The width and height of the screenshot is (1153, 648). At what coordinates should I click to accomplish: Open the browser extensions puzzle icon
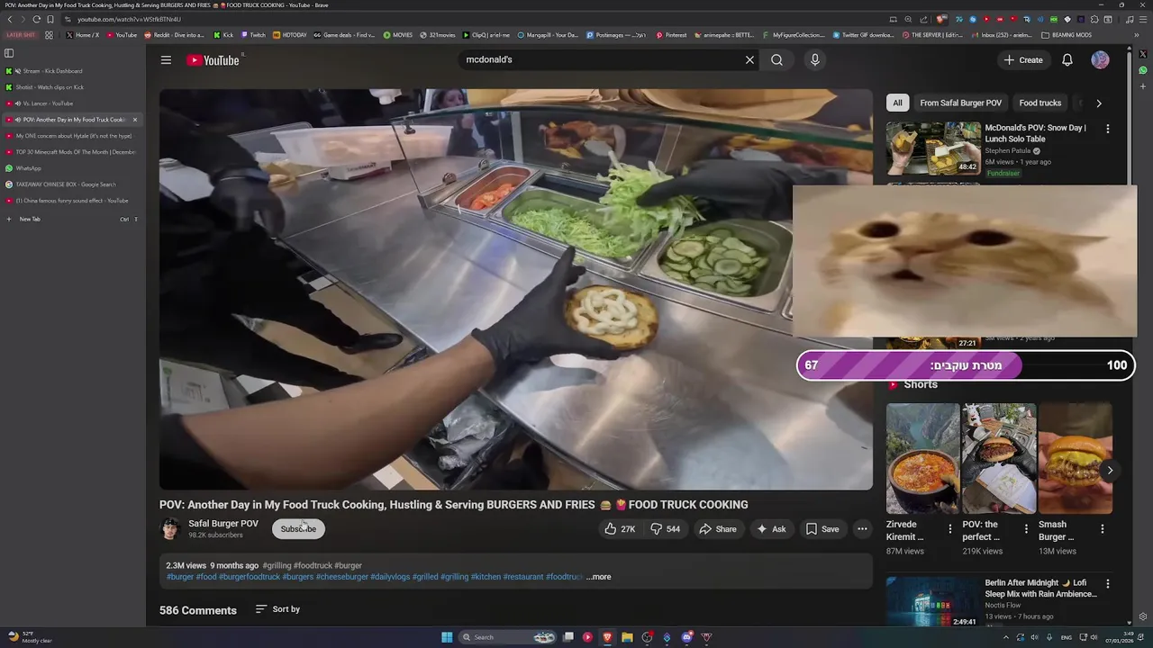click(x=1094, y=19)
